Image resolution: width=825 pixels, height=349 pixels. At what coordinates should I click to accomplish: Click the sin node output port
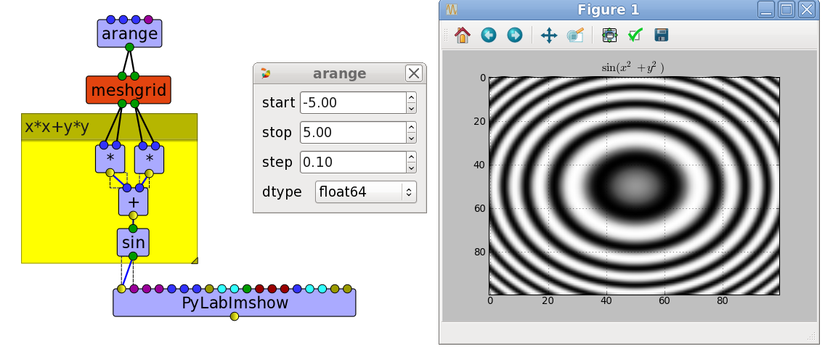(133, 256)
